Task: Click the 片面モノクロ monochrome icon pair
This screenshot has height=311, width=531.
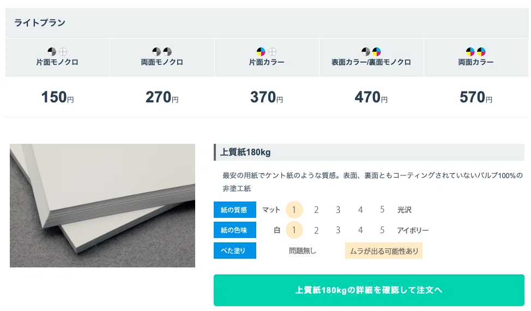Action: tap(57, 52)
